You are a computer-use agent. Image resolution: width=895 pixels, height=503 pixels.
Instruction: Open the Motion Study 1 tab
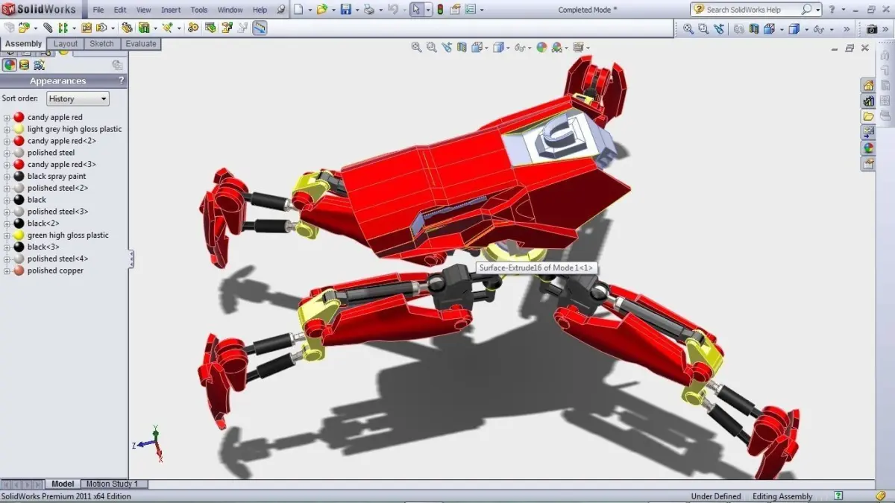(113, 484)
